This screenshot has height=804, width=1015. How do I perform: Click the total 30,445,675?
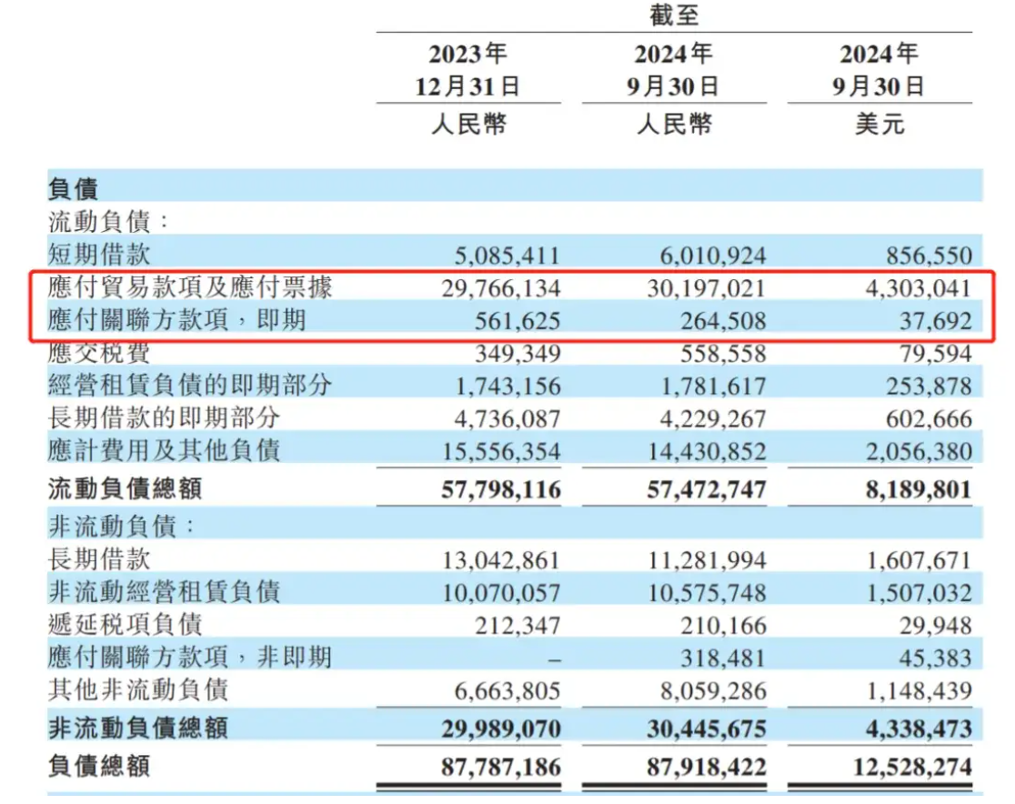pyautogui.click(x=707, y=729)
